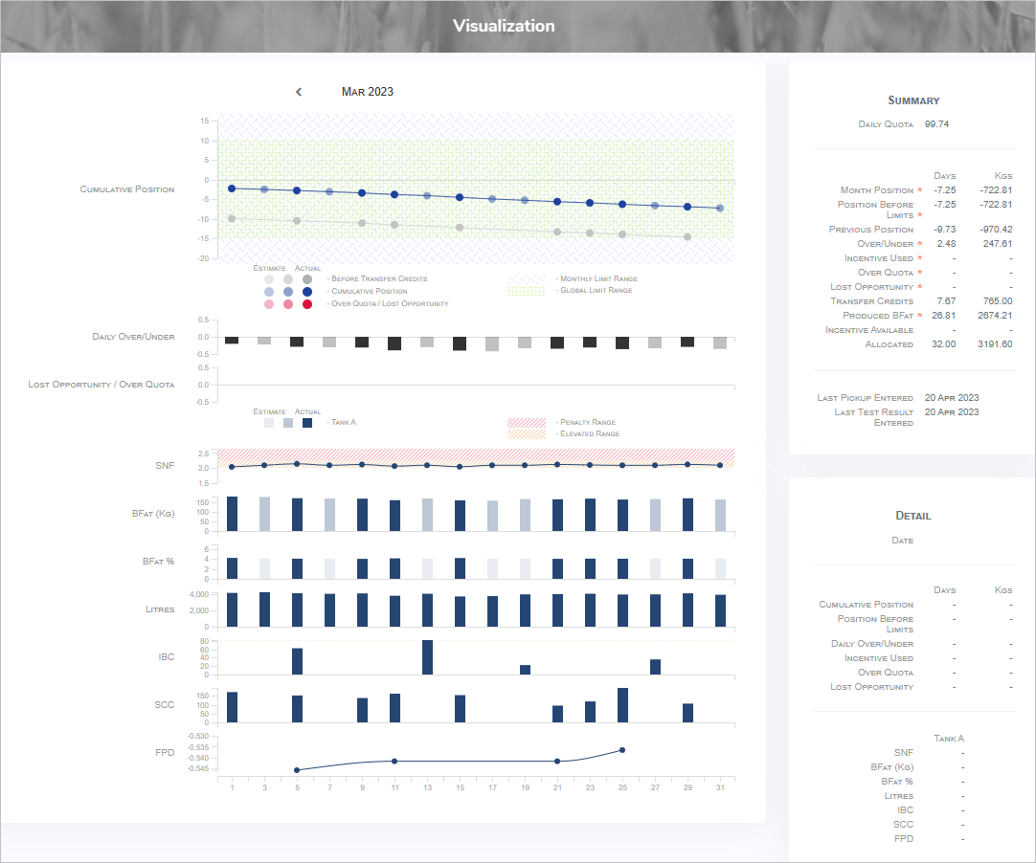
Task: Toggle the Actual swatch for Tank A
Action: click(x=307, y=423)
